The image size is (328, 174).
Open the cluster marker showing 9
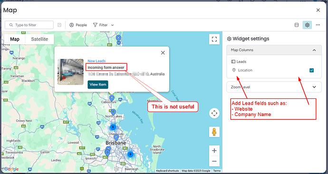pyautogui.click(x=130, y=155)
